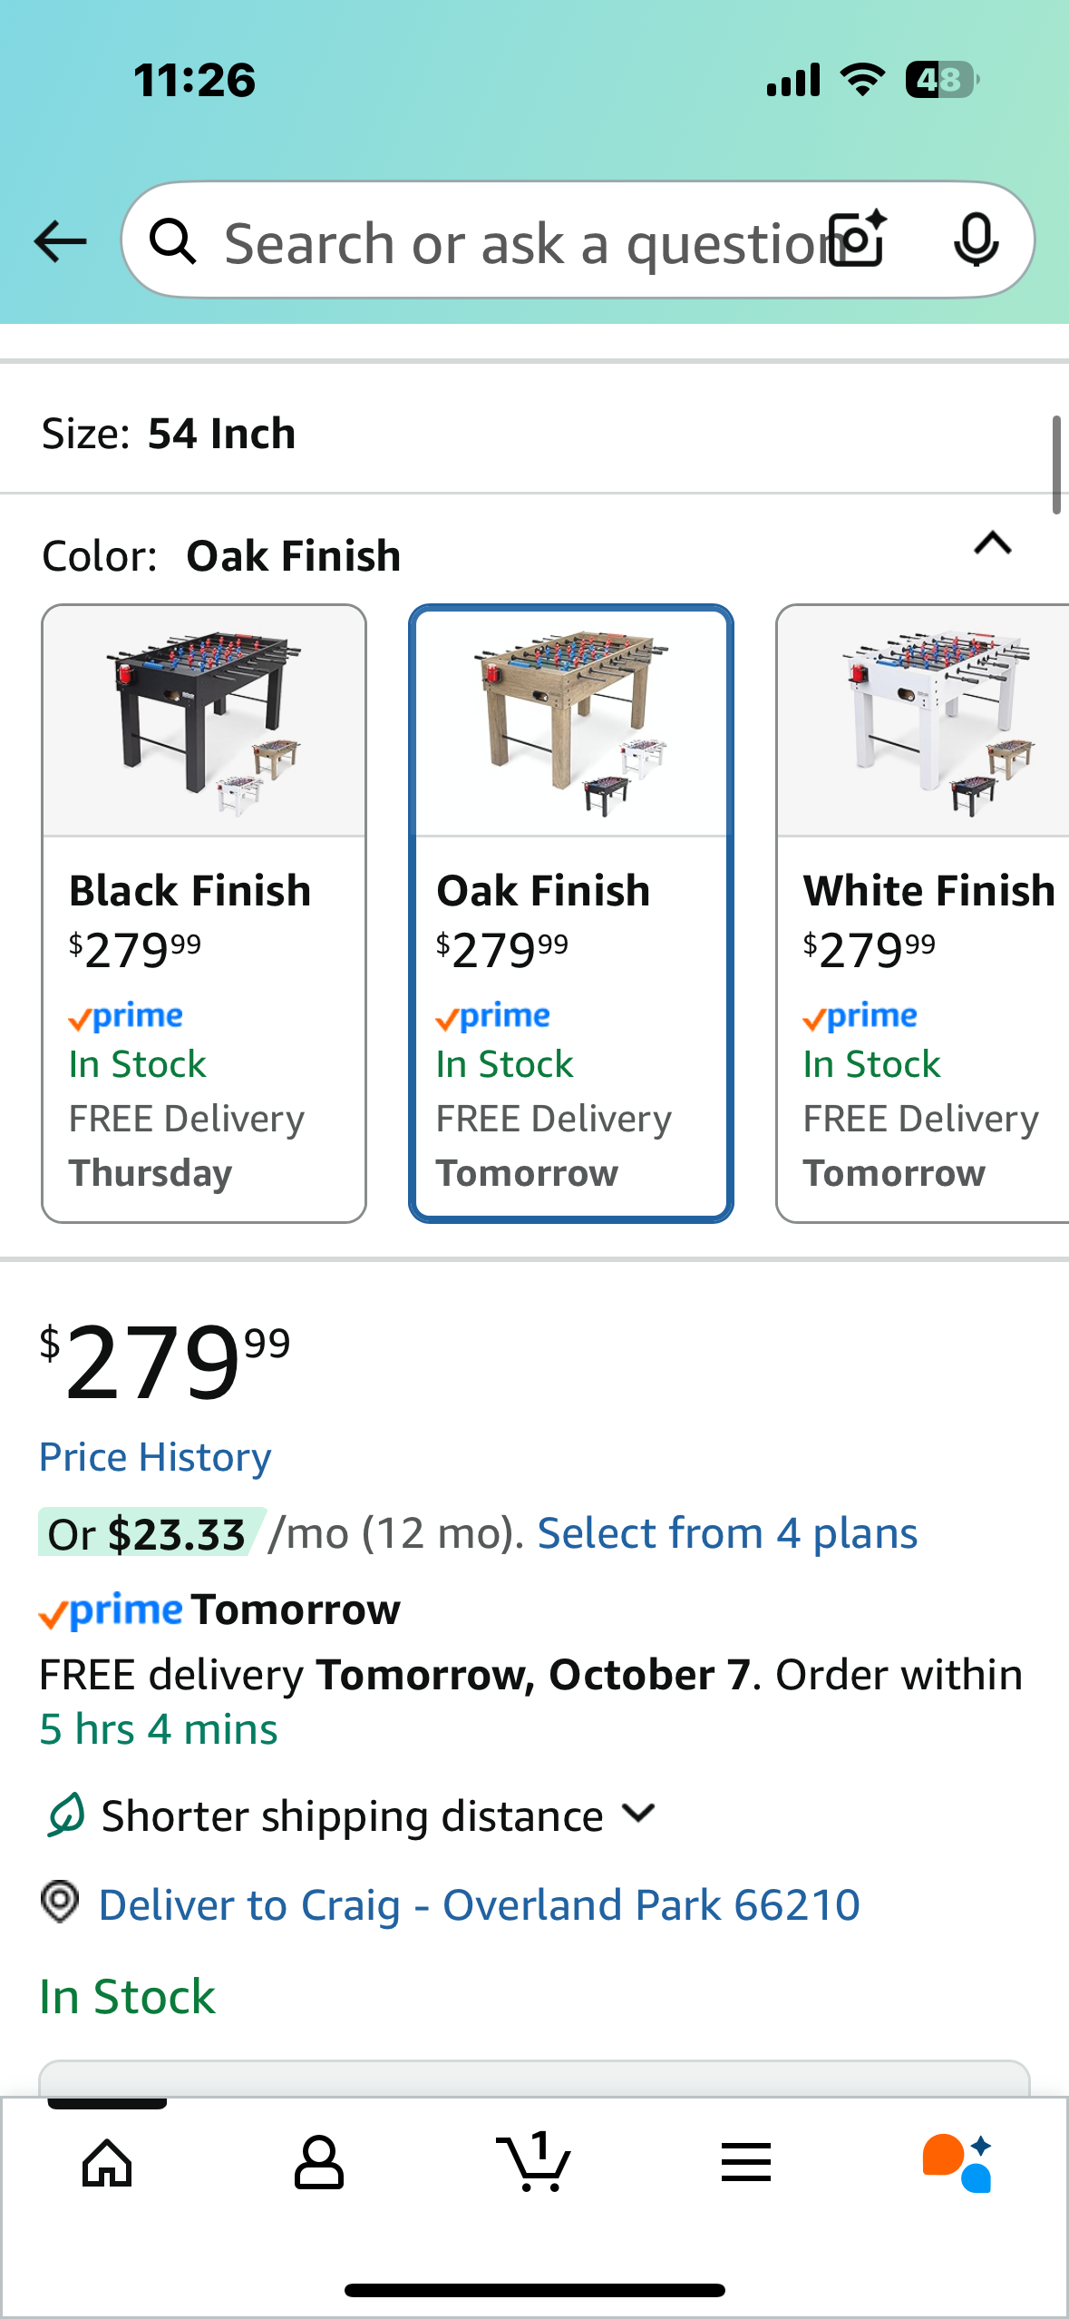
Task: Select the Black Finish color option
Action: coord(204,913)
